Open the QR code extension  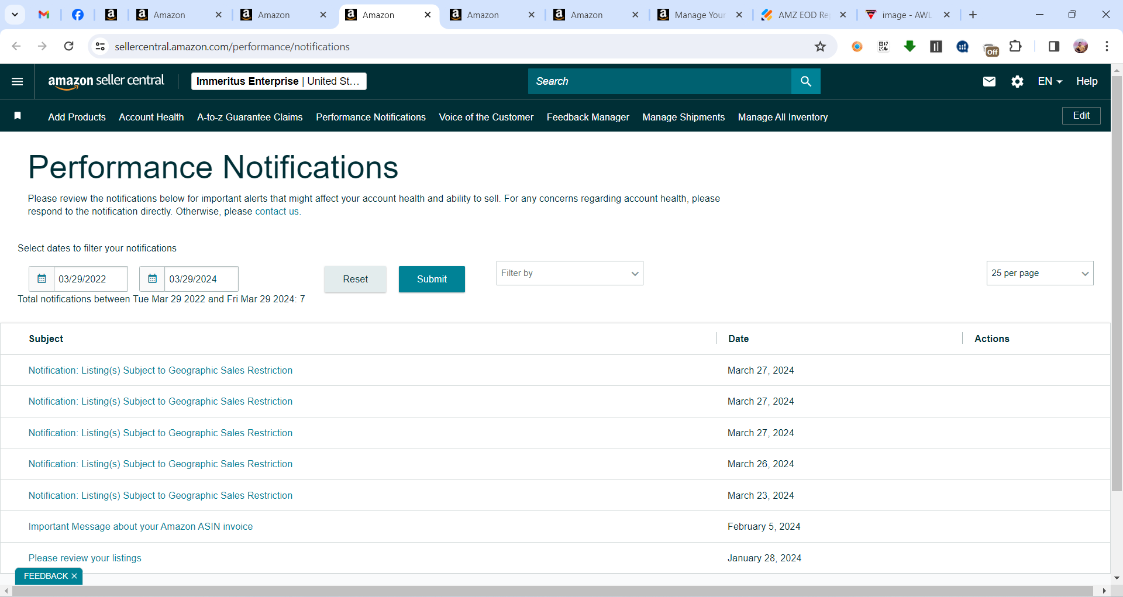[883, 47]
